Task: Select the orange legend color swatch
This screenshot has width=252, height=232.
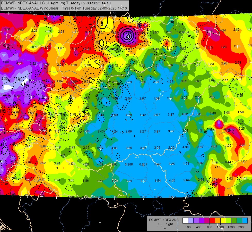Action: 218,221
